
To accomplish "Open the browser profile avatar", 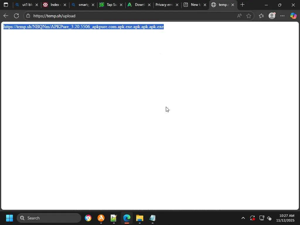I will (272, 16).
